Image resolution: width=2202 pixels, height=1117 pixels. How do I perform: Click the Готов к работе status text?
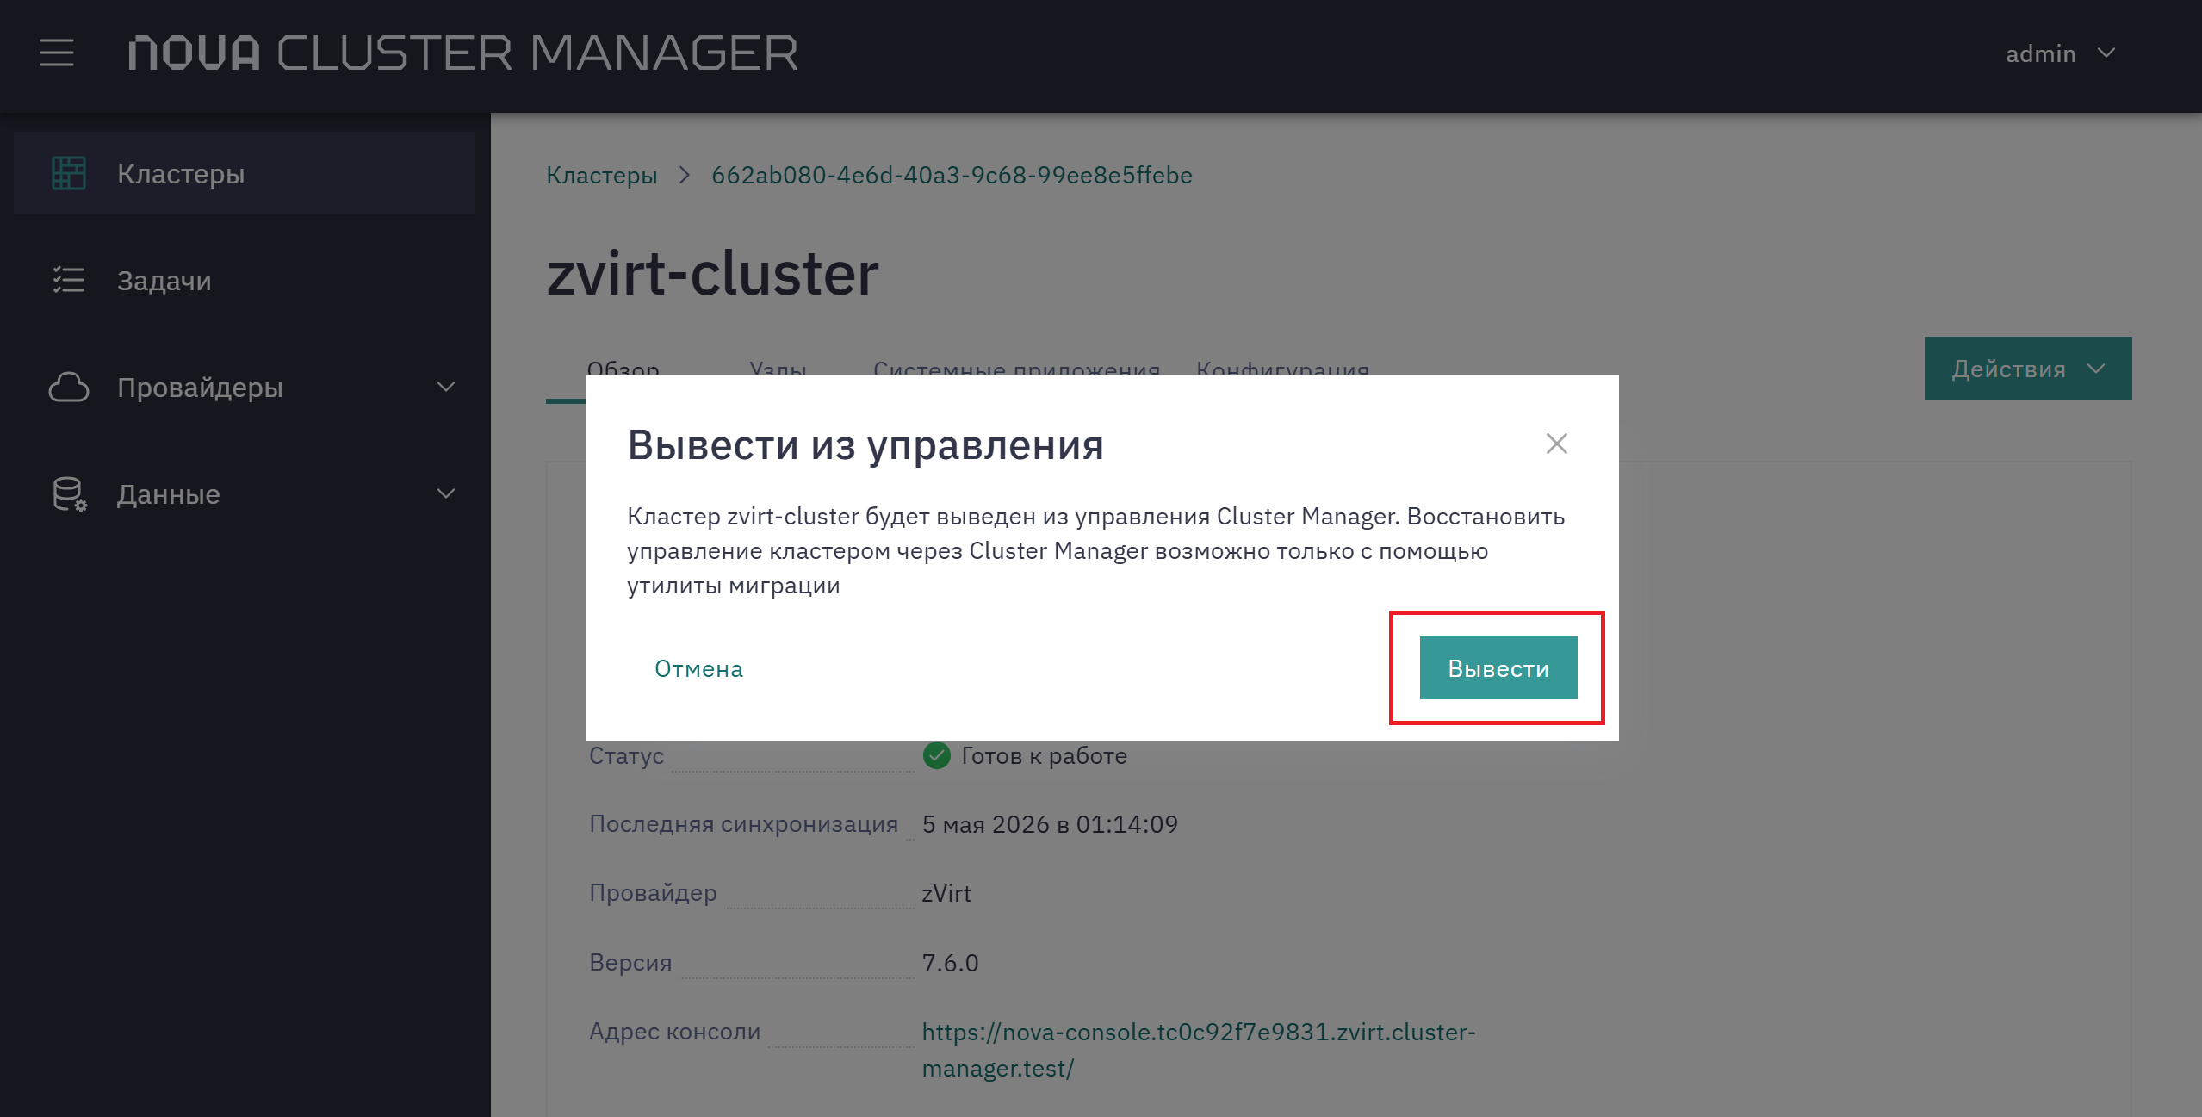pos(1044,755)
